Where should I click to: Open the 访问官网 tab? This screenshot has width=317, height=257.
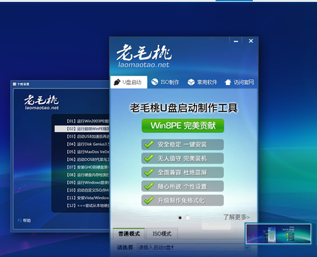pos(239,82)
